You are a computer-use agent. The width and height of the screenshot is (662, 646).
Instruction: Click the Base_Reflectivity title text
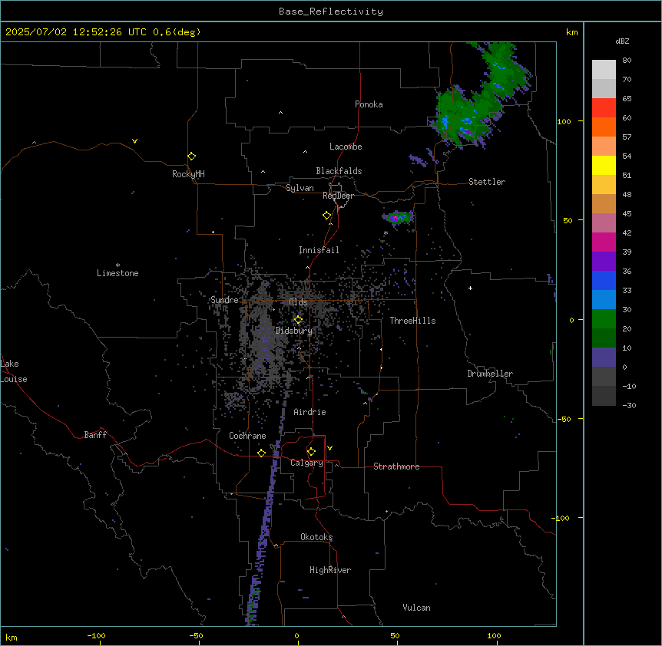[331, 12]
